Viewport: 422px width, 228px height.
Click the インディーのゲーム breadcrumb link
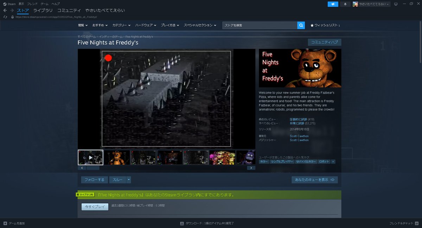pyautogui.click(x=111, y=37)
